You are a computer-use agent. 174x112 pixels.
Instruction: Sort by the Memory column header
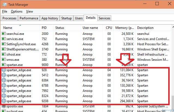tap(125, 28)
